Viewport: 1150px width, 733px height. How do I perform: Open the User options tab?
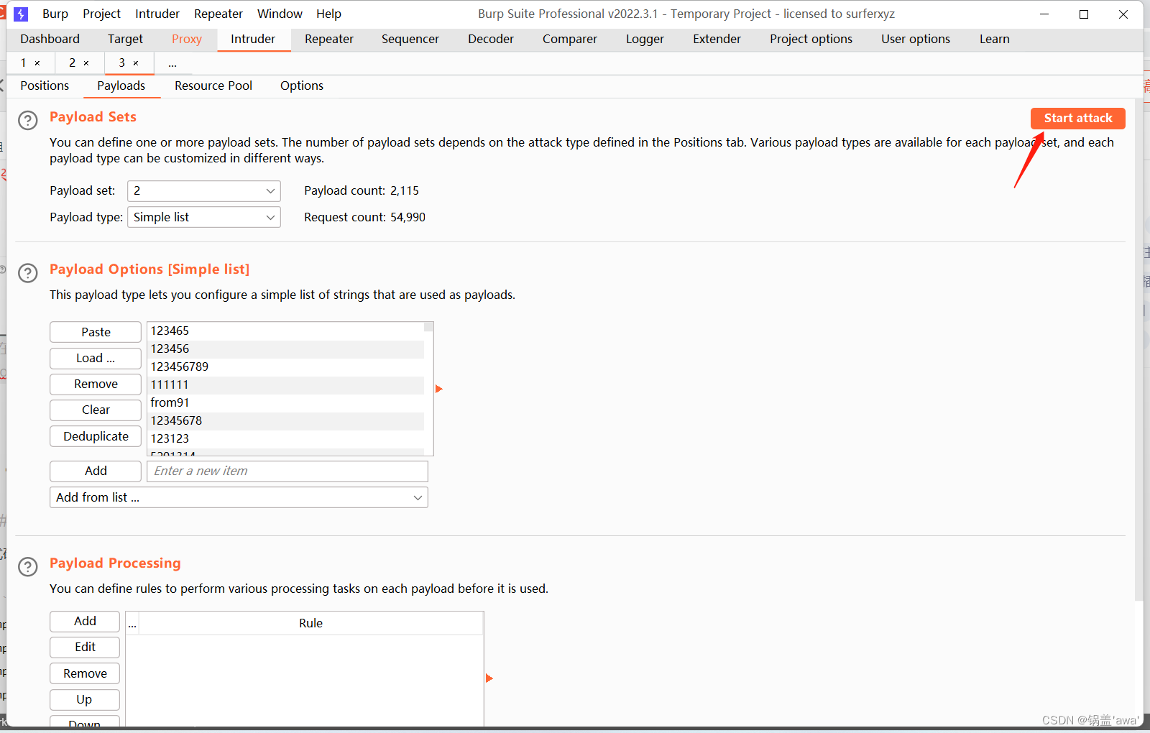(916, 39)
